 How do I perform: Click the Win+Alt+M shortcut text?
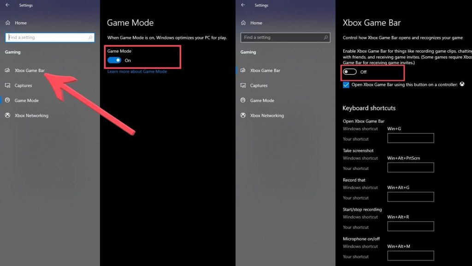pyautogui.click(x=399, y=246)
